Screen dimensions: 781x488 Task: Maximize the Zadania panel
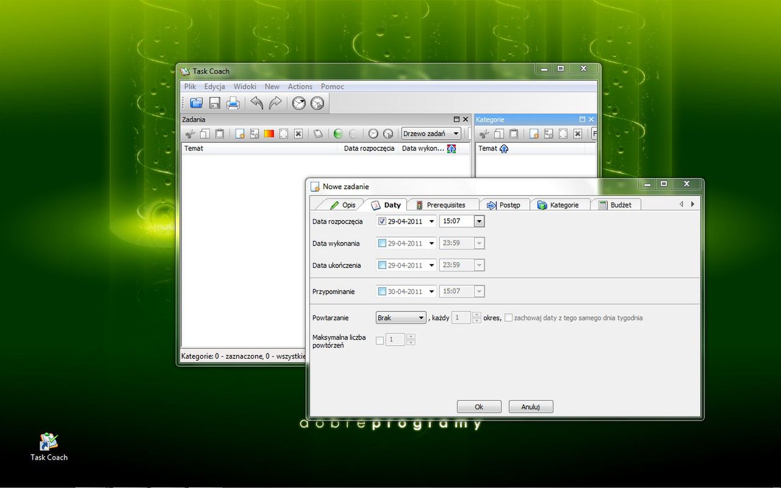point(456,120)
